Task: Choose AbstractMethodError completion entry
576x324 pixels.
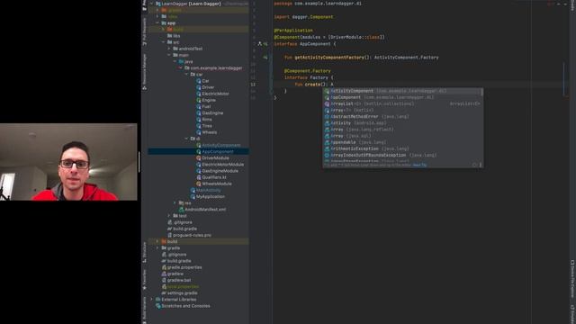Action: 402,116
